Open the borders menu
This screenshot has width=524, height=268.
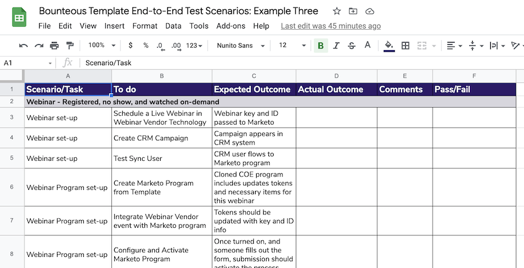(x=405, y=45)
